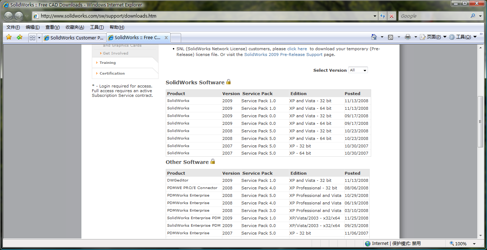Click the 100% zoom level button

(458, 244)
